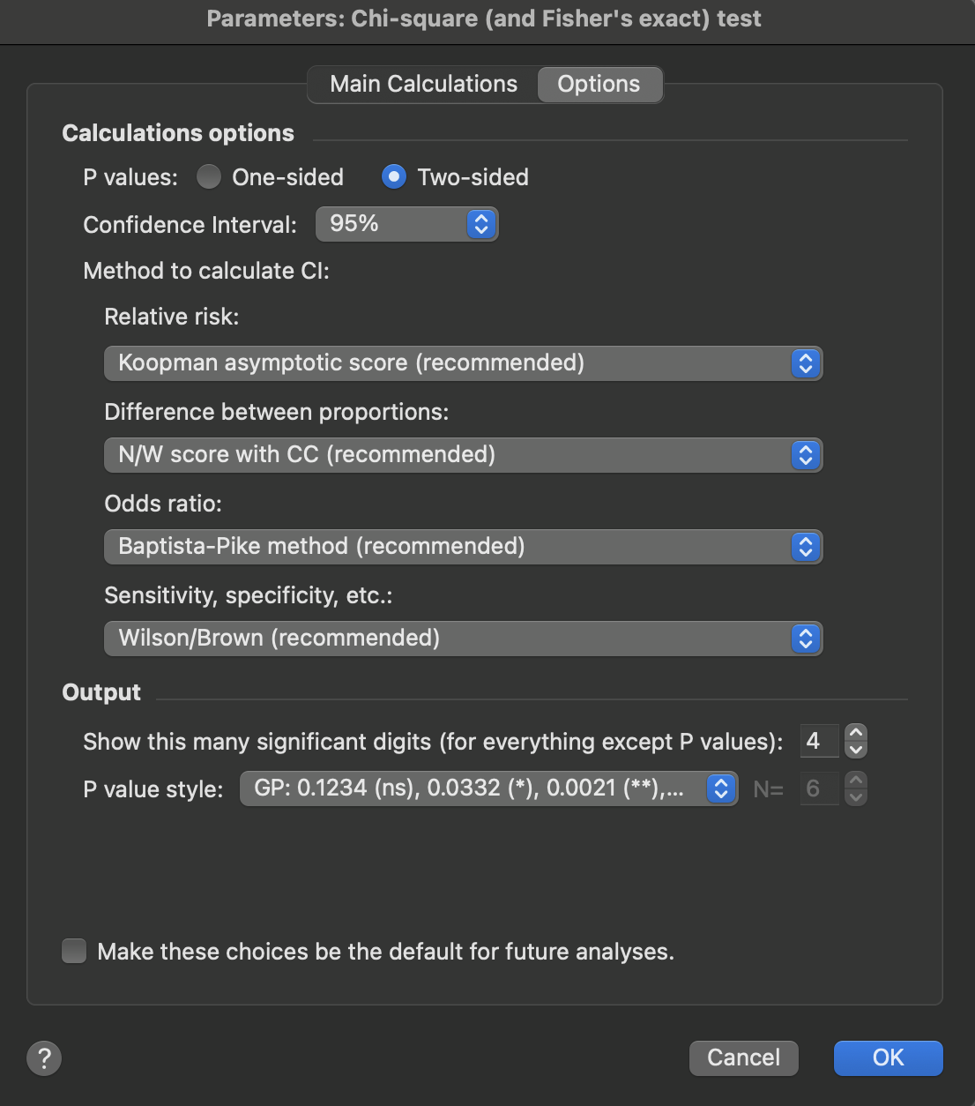Select the Options tab
Screen dimensions: 975x1106
599,85
